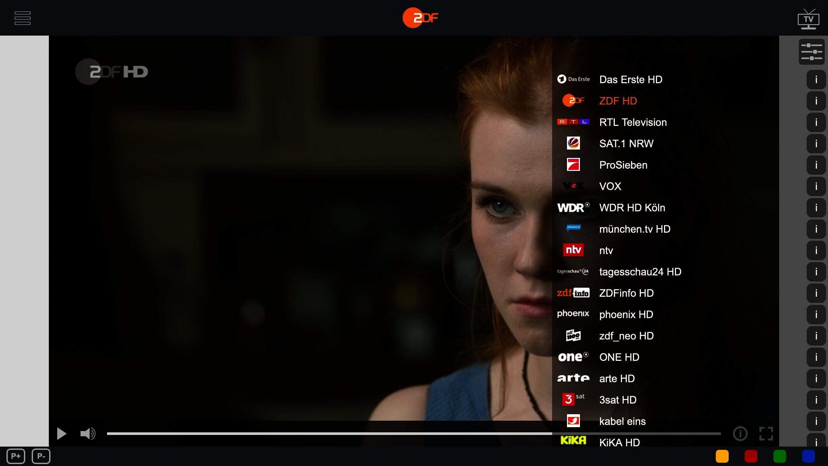This screenshot has width=828, height=466.
Task: Open the hamburger menu
Action: (x=23, y=18)
